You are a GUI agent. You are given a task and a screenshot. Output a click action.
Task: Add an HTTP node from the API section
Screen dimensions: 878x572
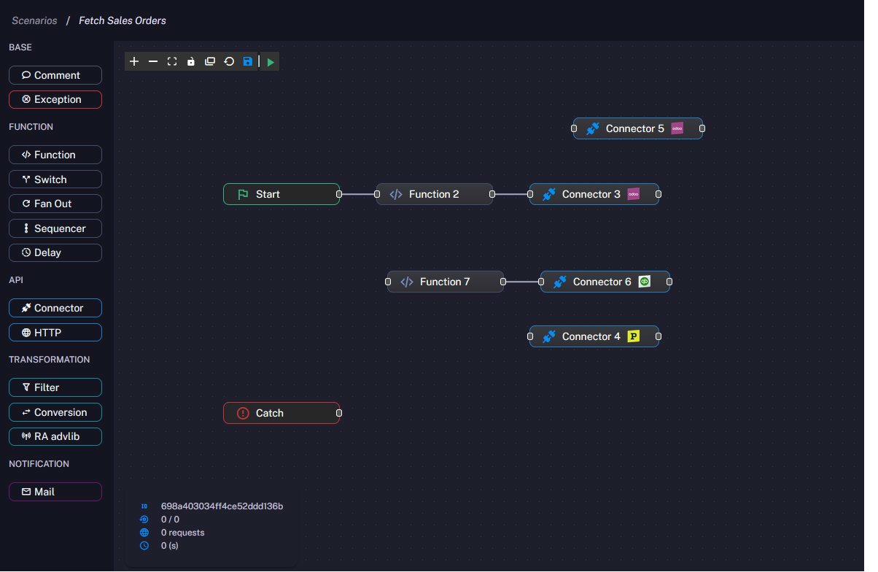55,332
